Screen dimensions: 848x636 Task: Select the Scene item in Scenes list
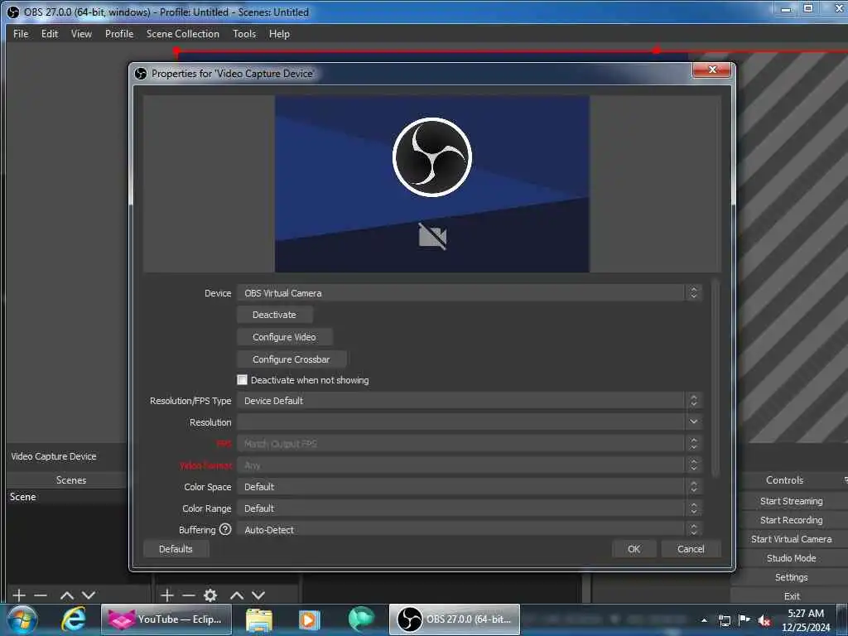pos(66,497)
